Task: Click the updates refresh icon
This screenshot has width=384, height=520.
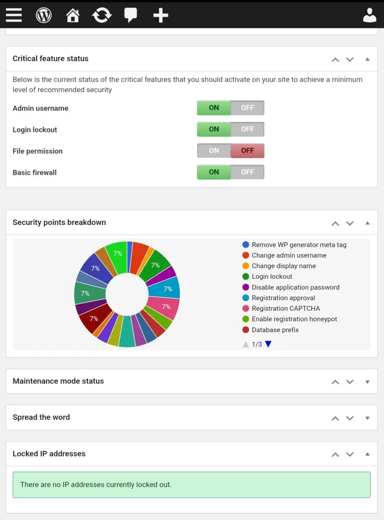Action: coord(102,15)
